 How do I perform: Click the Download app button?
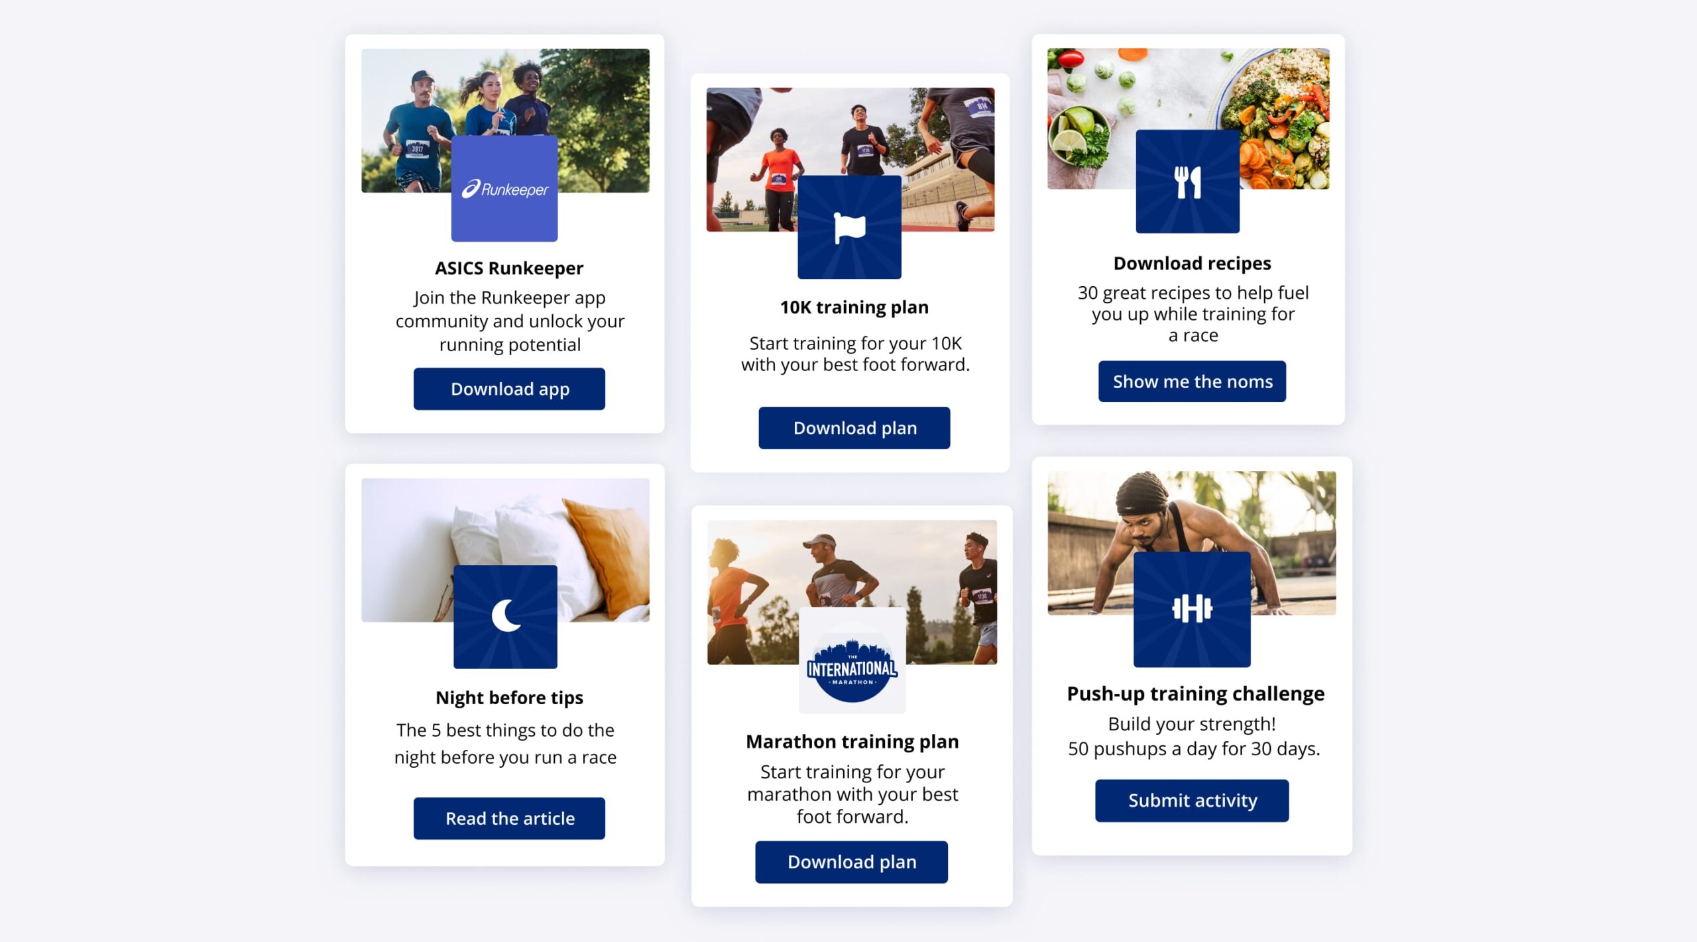point(509,389)
